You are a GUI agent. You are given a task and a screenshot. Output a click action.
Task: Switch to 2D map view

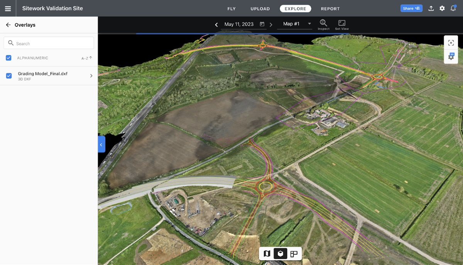click(x=267, y=253)
